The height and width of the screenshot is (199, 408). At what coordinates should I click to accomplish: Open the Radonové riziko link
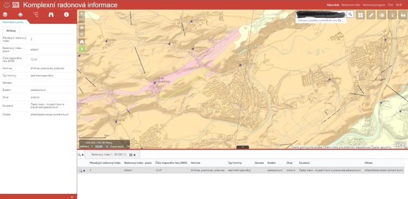click(351, 5)
